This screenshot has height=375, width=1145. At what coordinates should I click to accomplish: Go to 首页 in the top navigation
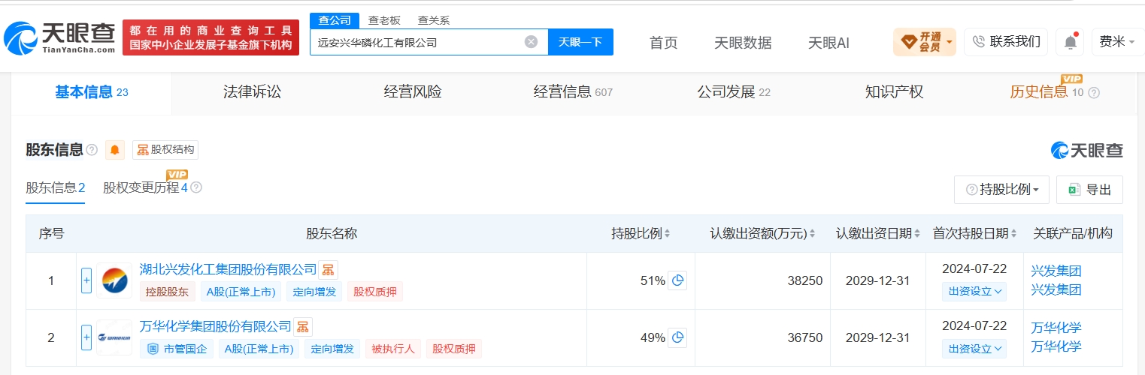(x=663, y=43)
